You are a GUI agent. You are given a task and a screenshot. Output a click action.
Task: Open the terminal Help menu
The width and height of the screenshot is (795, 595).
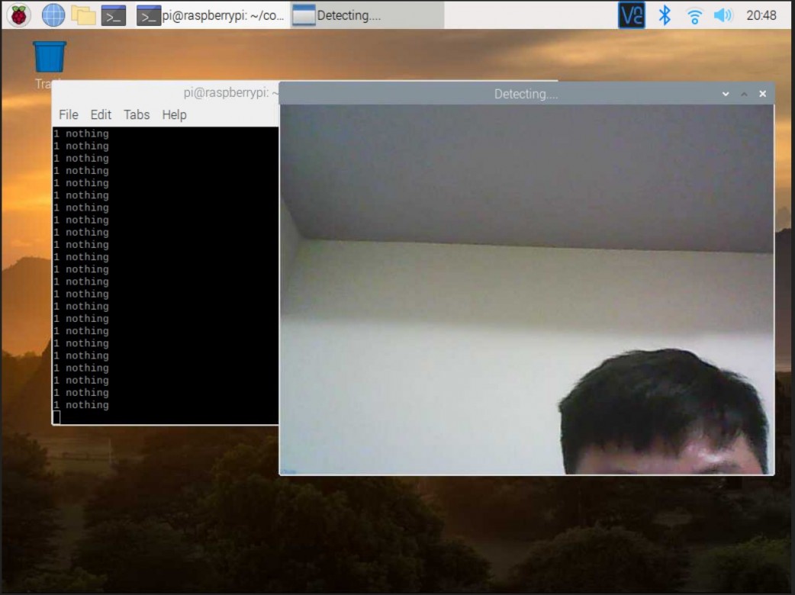174,114
